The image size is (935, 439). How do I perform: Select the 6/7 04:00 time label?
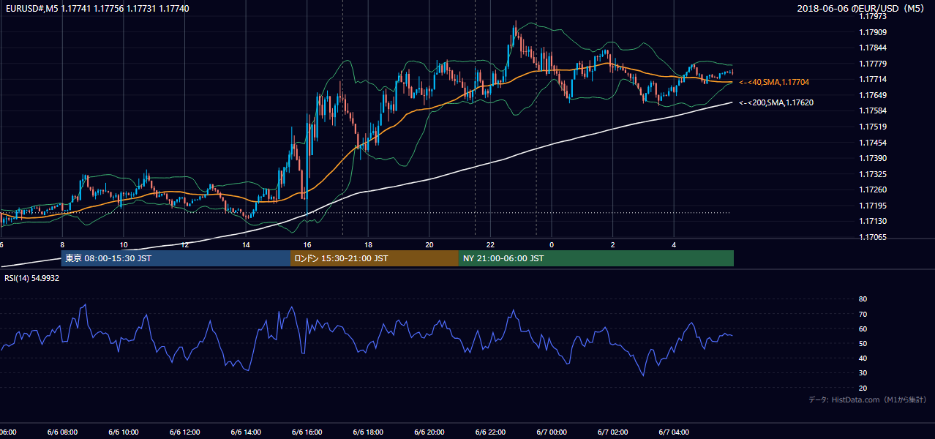[674, 432]
